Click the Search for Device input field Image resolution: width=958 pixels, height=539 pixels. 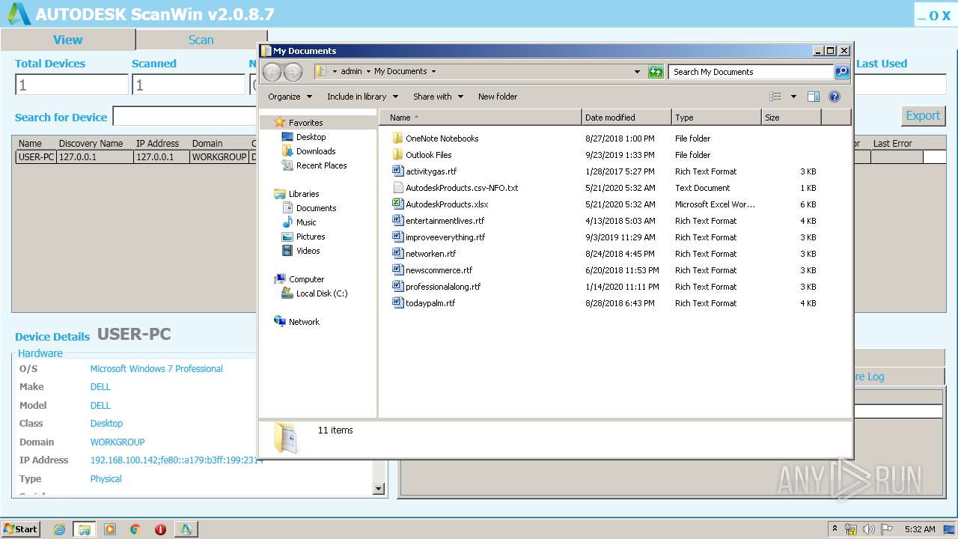point(185,117)
